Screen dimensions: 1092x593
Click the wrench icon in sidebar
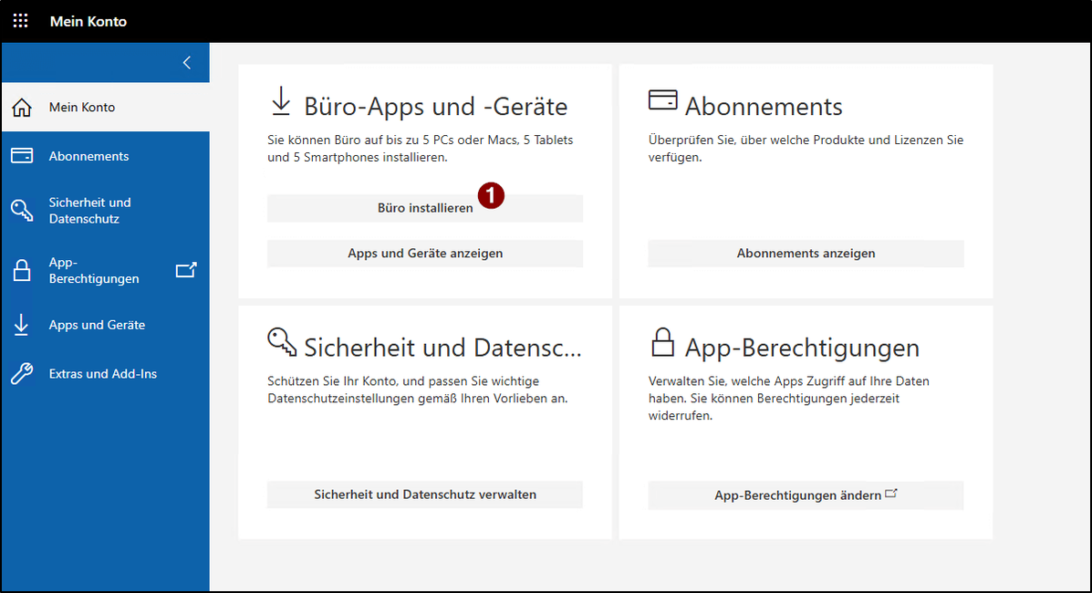(22, 373)
